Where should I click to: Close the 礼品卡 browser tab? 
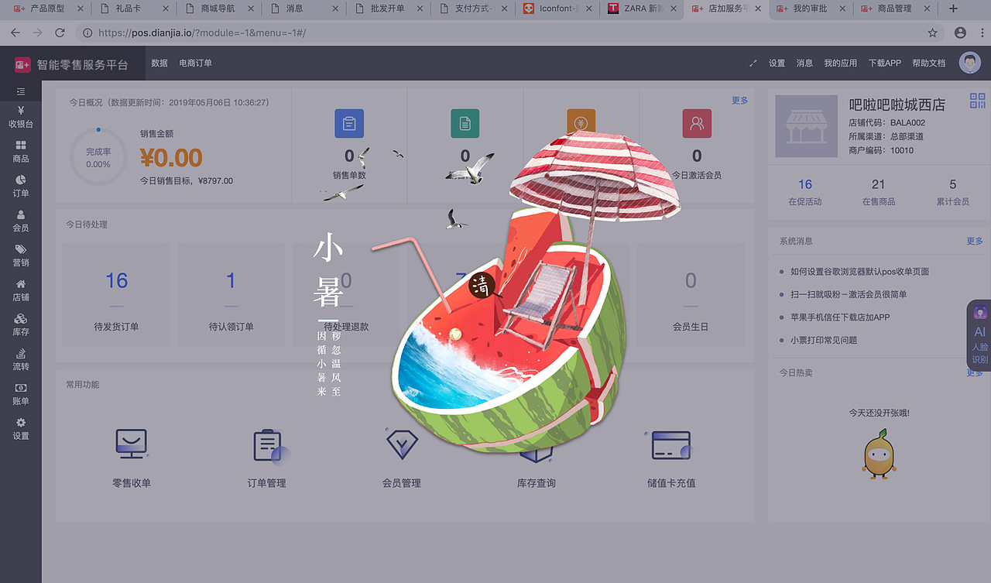click(x=165, y=9)
